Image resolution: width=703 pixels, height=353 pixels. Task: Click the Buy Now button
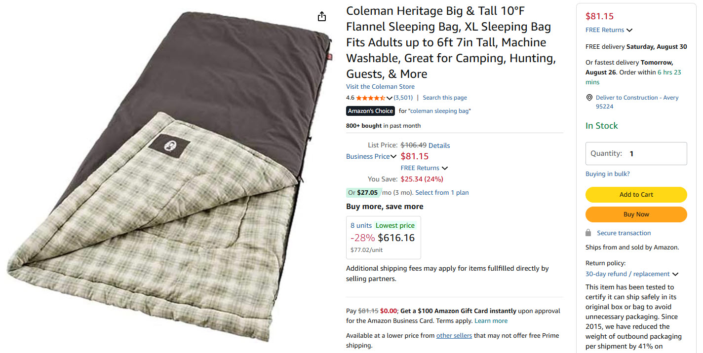click(636, 214)
